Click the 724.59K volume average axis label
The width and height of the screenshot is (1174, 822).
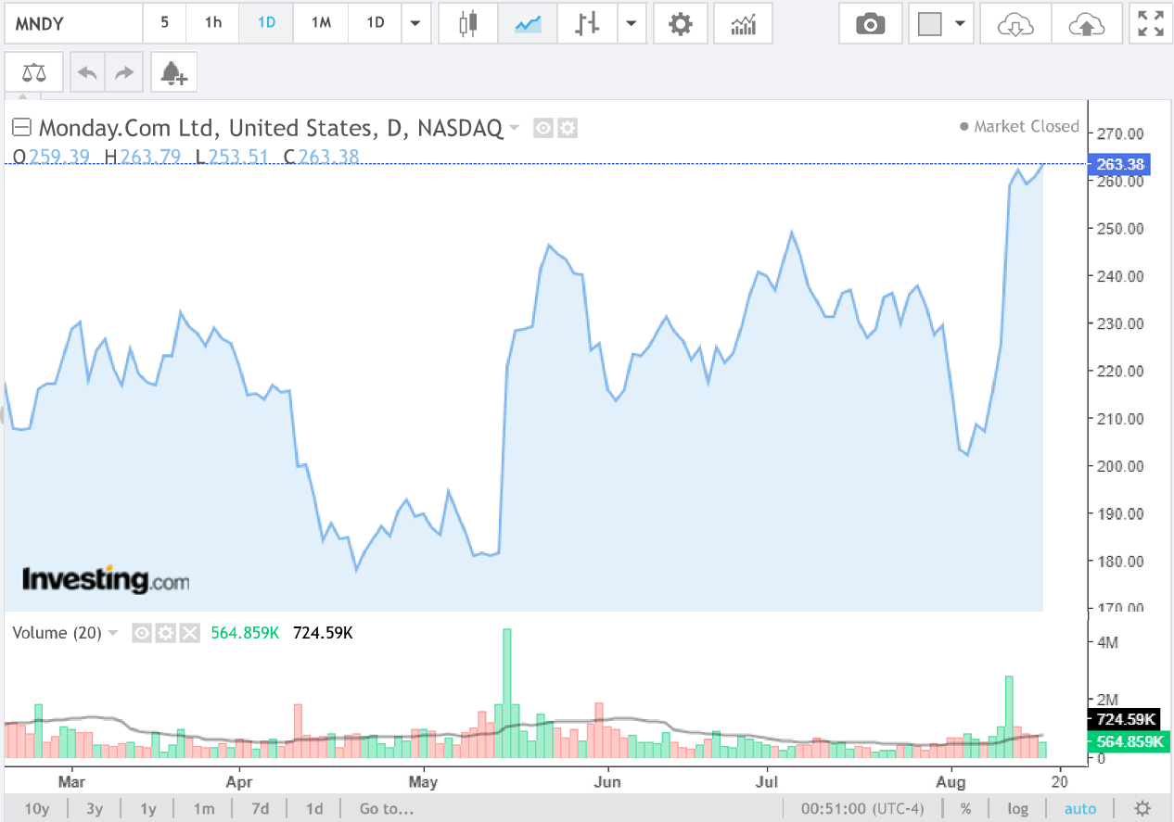1126,719
